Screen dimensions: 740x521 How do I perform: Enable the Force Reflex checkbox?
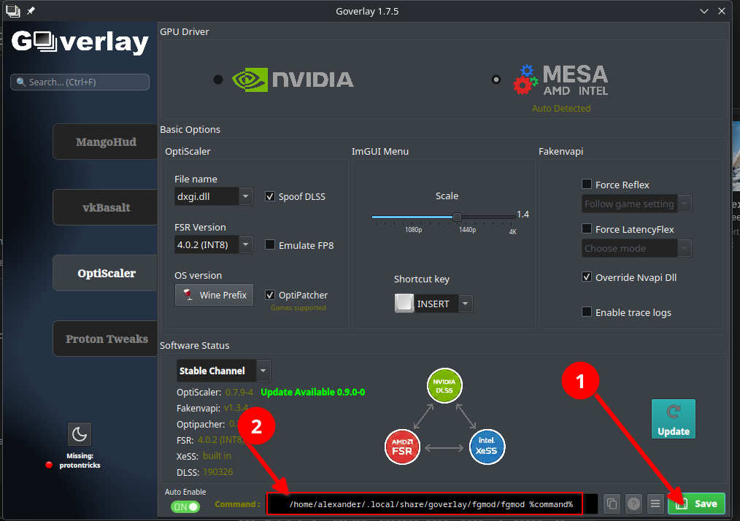point(587,184)
